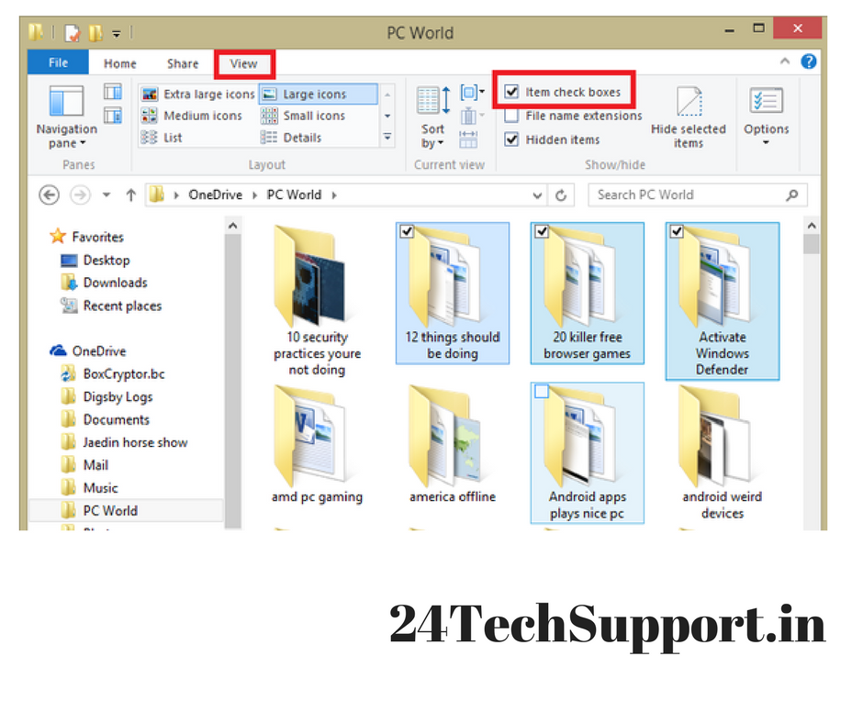This screenshot has width=863, height=723.
Task: Check the Android apps plays nice pc checkbox
Action: (542, 391)
